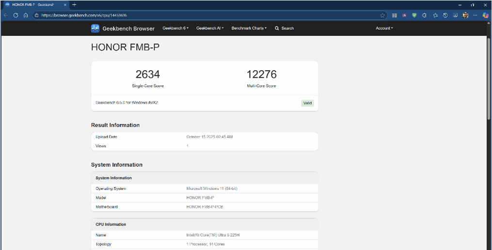Image resolution: width=492 pixels, height=250 pixels.
Task: Click the Operating System row label
Action: click(111, 189)
